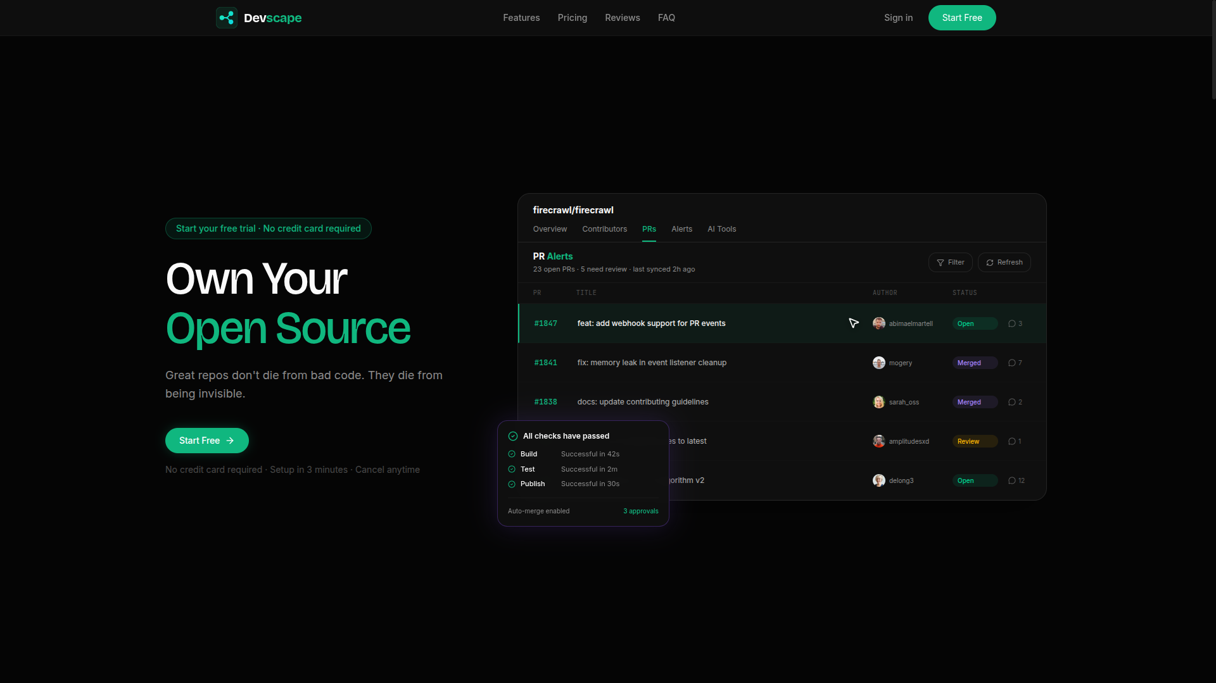Click the Devscape logo icon
This screenshot has width=1216, height=683.
click(227, 18)
